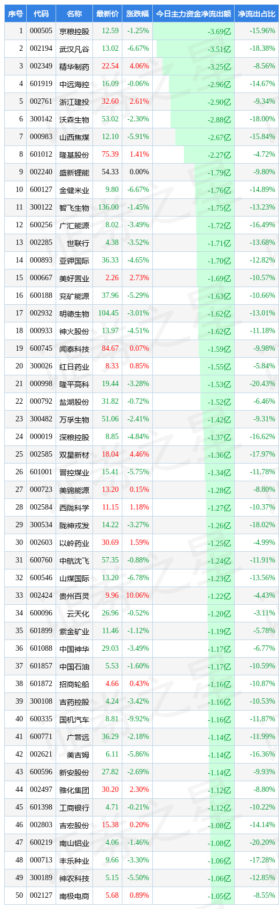279x909 pixels.
Task: Click 贵州百灵 change 10.06%
Action: [137, 596]
